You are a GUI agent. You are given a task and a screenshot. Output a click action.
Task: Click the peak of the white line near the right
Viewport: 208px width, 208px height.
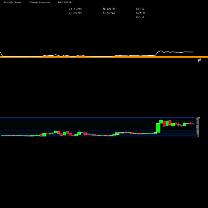[161, 51]
